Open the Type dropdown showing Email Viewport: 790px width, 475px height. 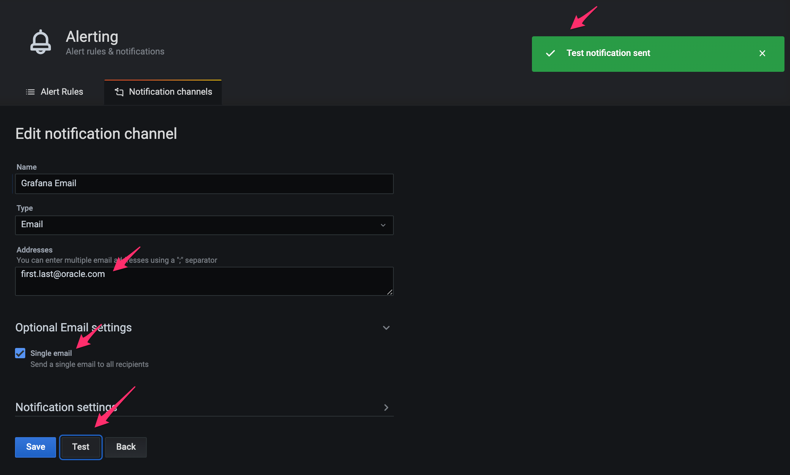coord(204,225)
